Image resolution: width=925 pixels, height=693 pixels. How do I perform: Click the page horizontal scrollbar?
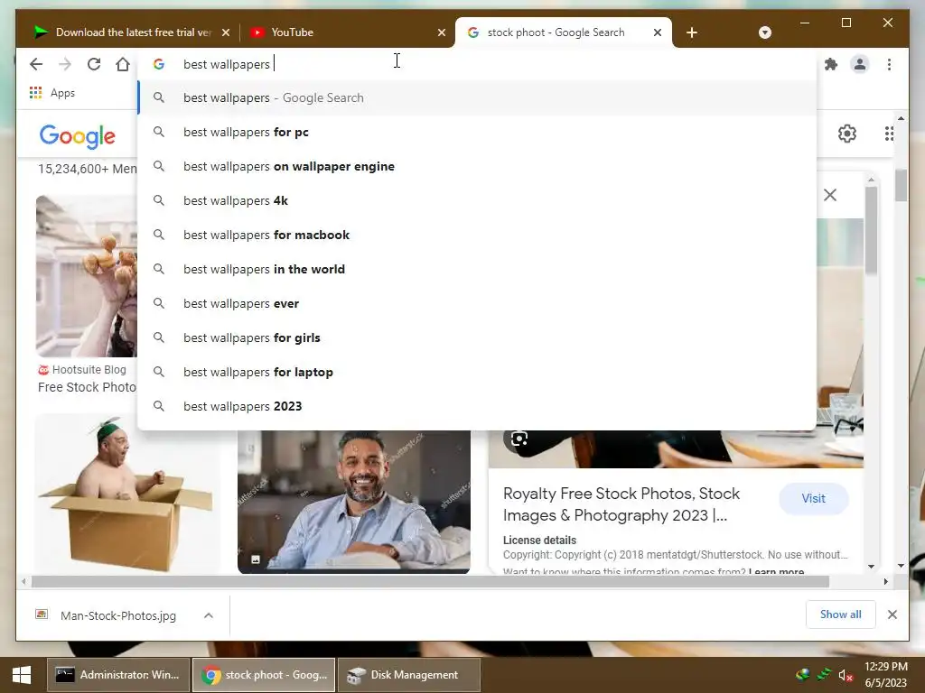[x=431, y=582]
